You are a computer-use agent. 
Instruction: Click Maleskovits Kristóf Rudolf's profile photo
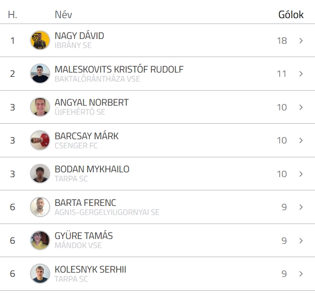click(x=40, y=74)
